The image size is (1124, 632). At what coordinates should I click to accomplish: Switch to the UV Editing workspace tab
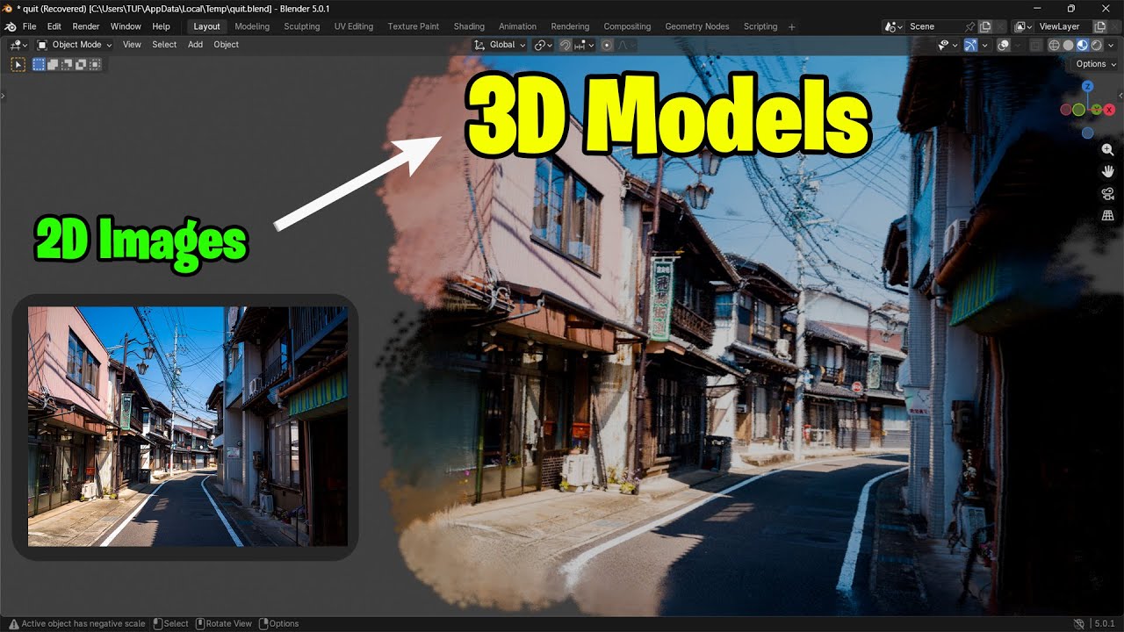click(x=353, y=26)
